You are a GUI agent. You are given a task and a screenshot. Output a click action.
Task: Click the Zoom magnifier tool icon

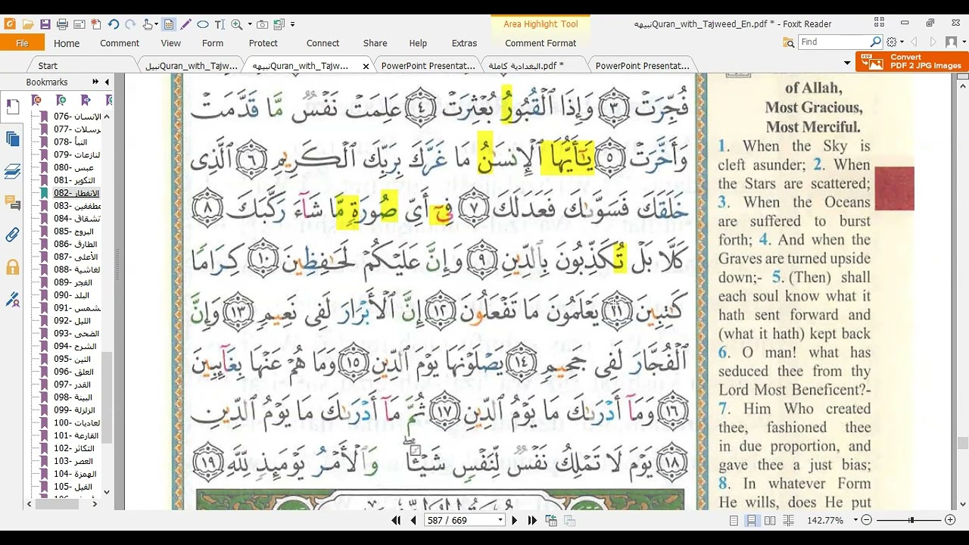(236, 24)
